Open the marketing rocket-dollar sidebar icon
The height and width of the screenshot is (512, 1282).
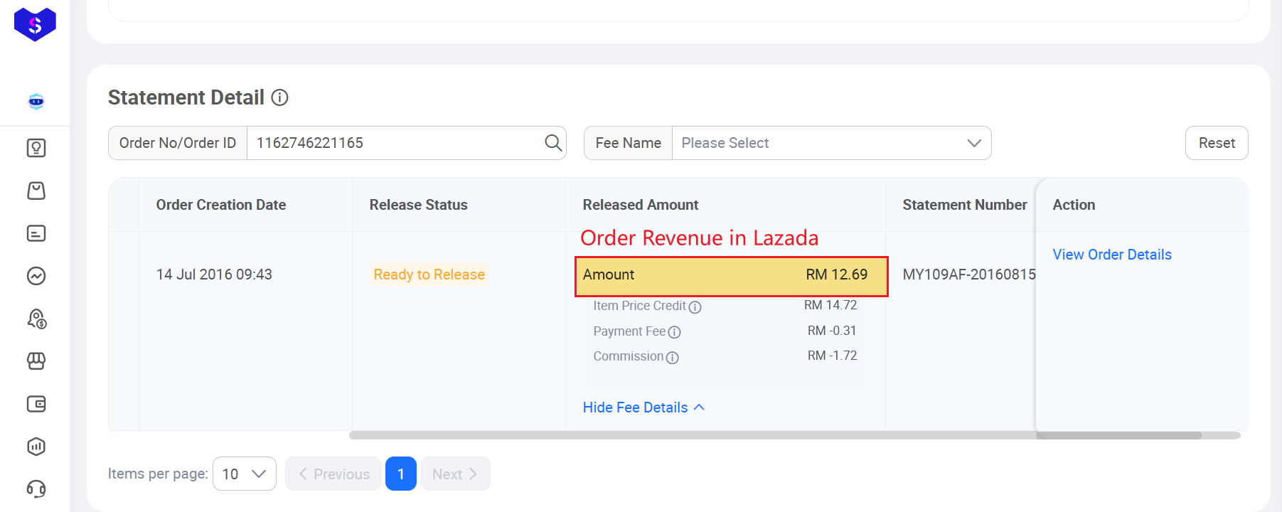[36, 319]
